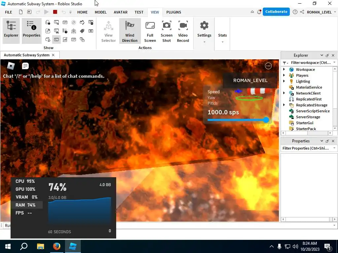This screenshot has height=253, width=338.
Task: Close the Automatic Subway System document tab
Action: (53, 55)
